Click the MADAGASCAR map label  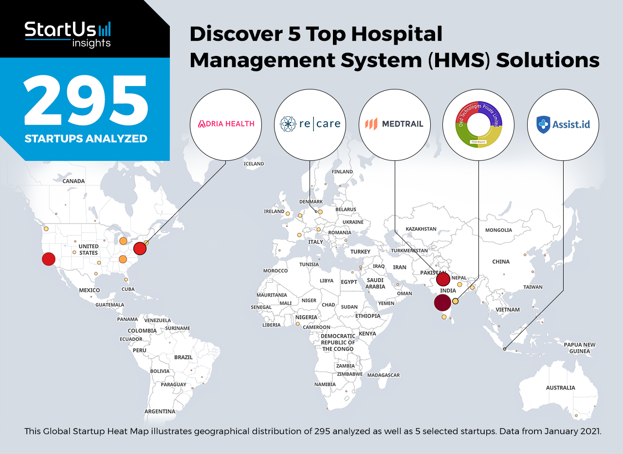coord(384,375)
